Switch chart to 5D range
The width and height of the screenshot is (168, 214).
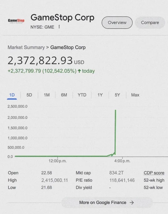pos(29,95)
